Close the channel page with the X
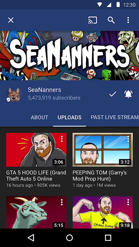 (x=11, y=20)
